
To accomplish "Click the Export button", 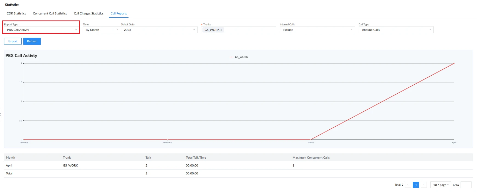I will point(13,41).
